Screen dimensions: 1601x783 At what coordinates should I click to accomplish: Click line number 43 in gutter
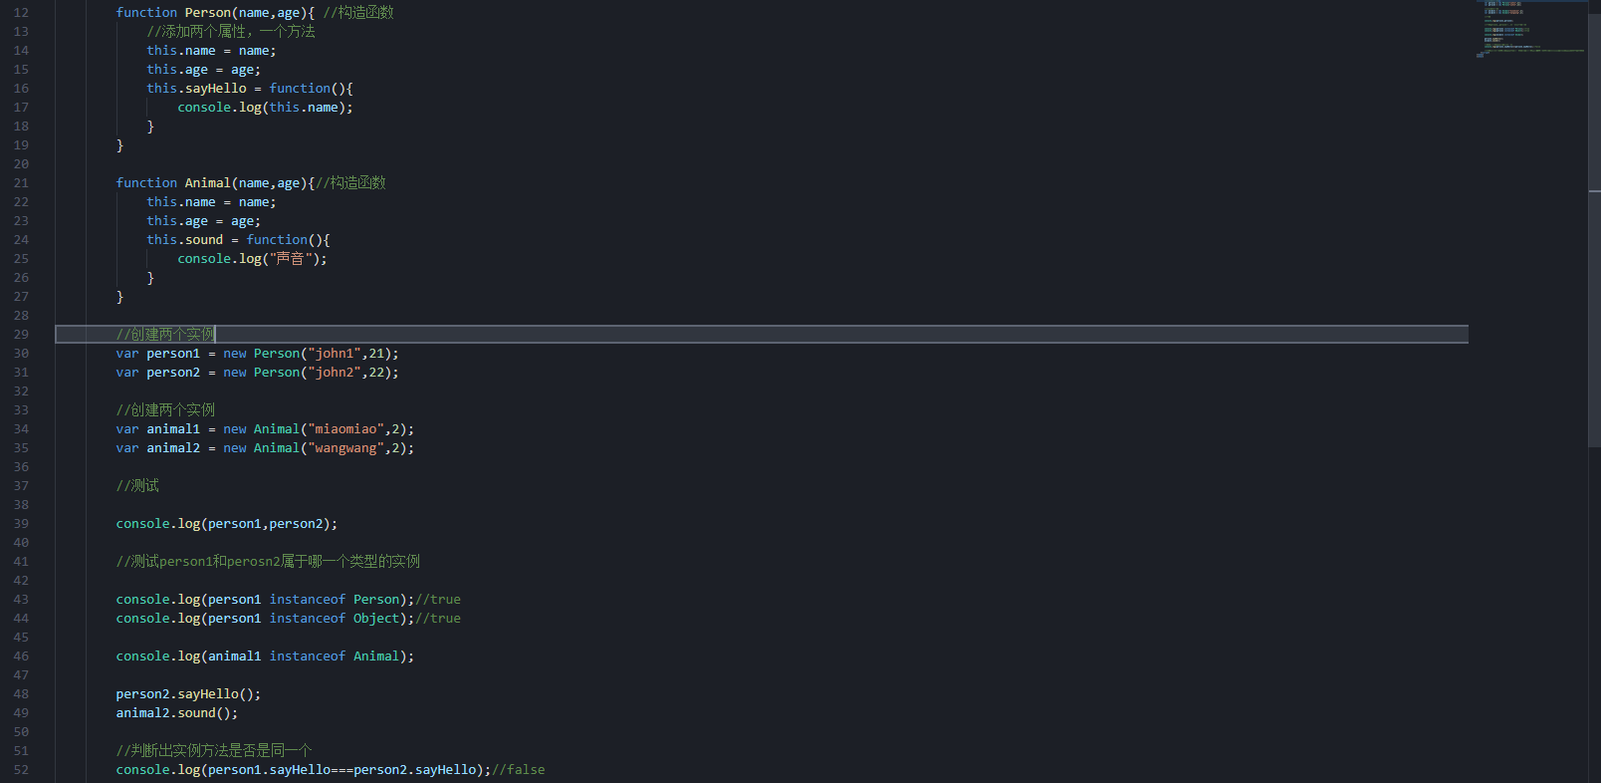(21, 600)
